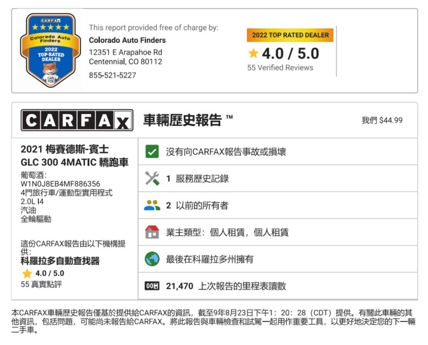This screenshot has width=428, height=345.
Task: Click the CARFAX disclaimer paragraph at bottom
Action: [213, 321]
